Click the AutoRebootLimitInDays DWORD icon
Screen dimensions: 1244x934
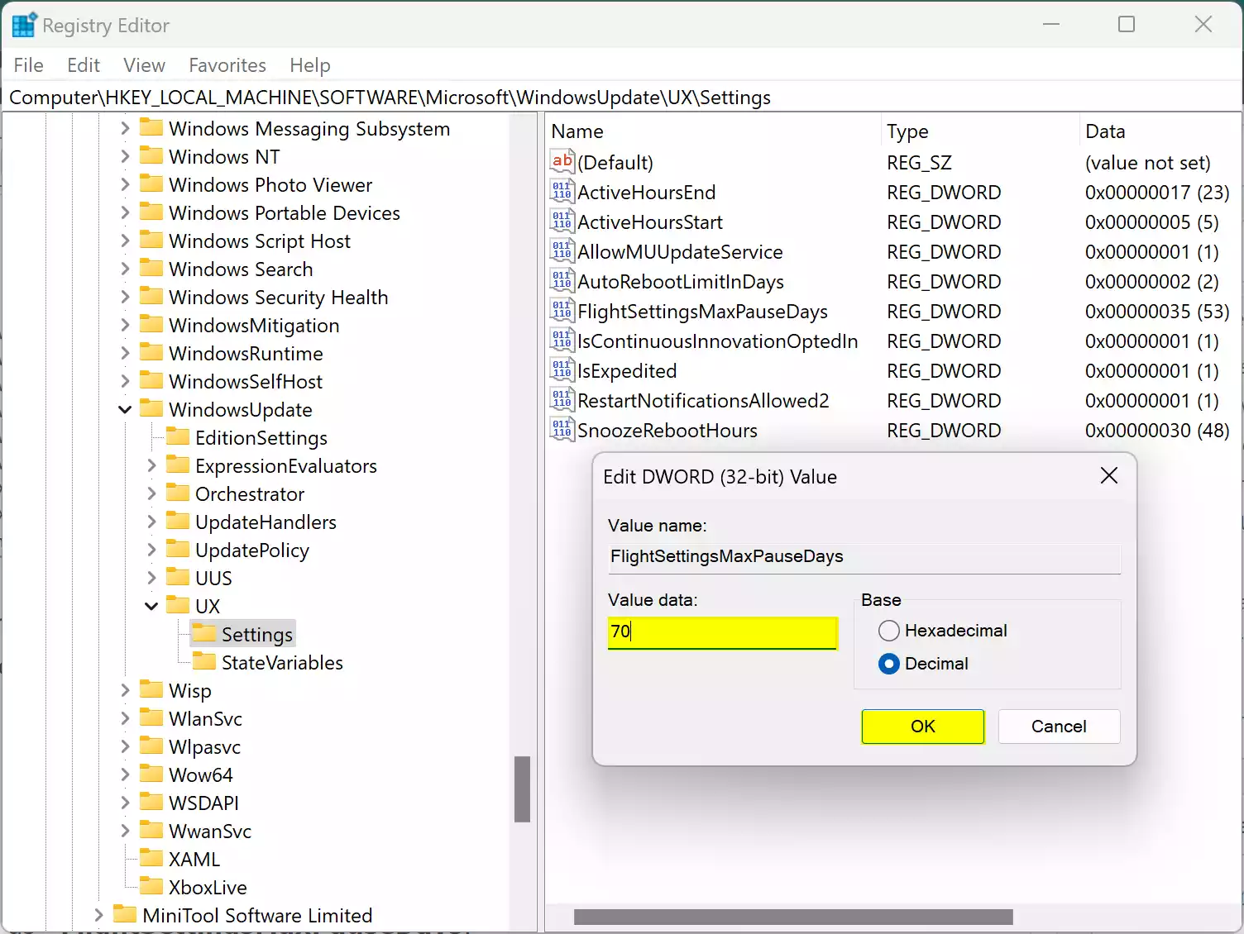(562, 281)
